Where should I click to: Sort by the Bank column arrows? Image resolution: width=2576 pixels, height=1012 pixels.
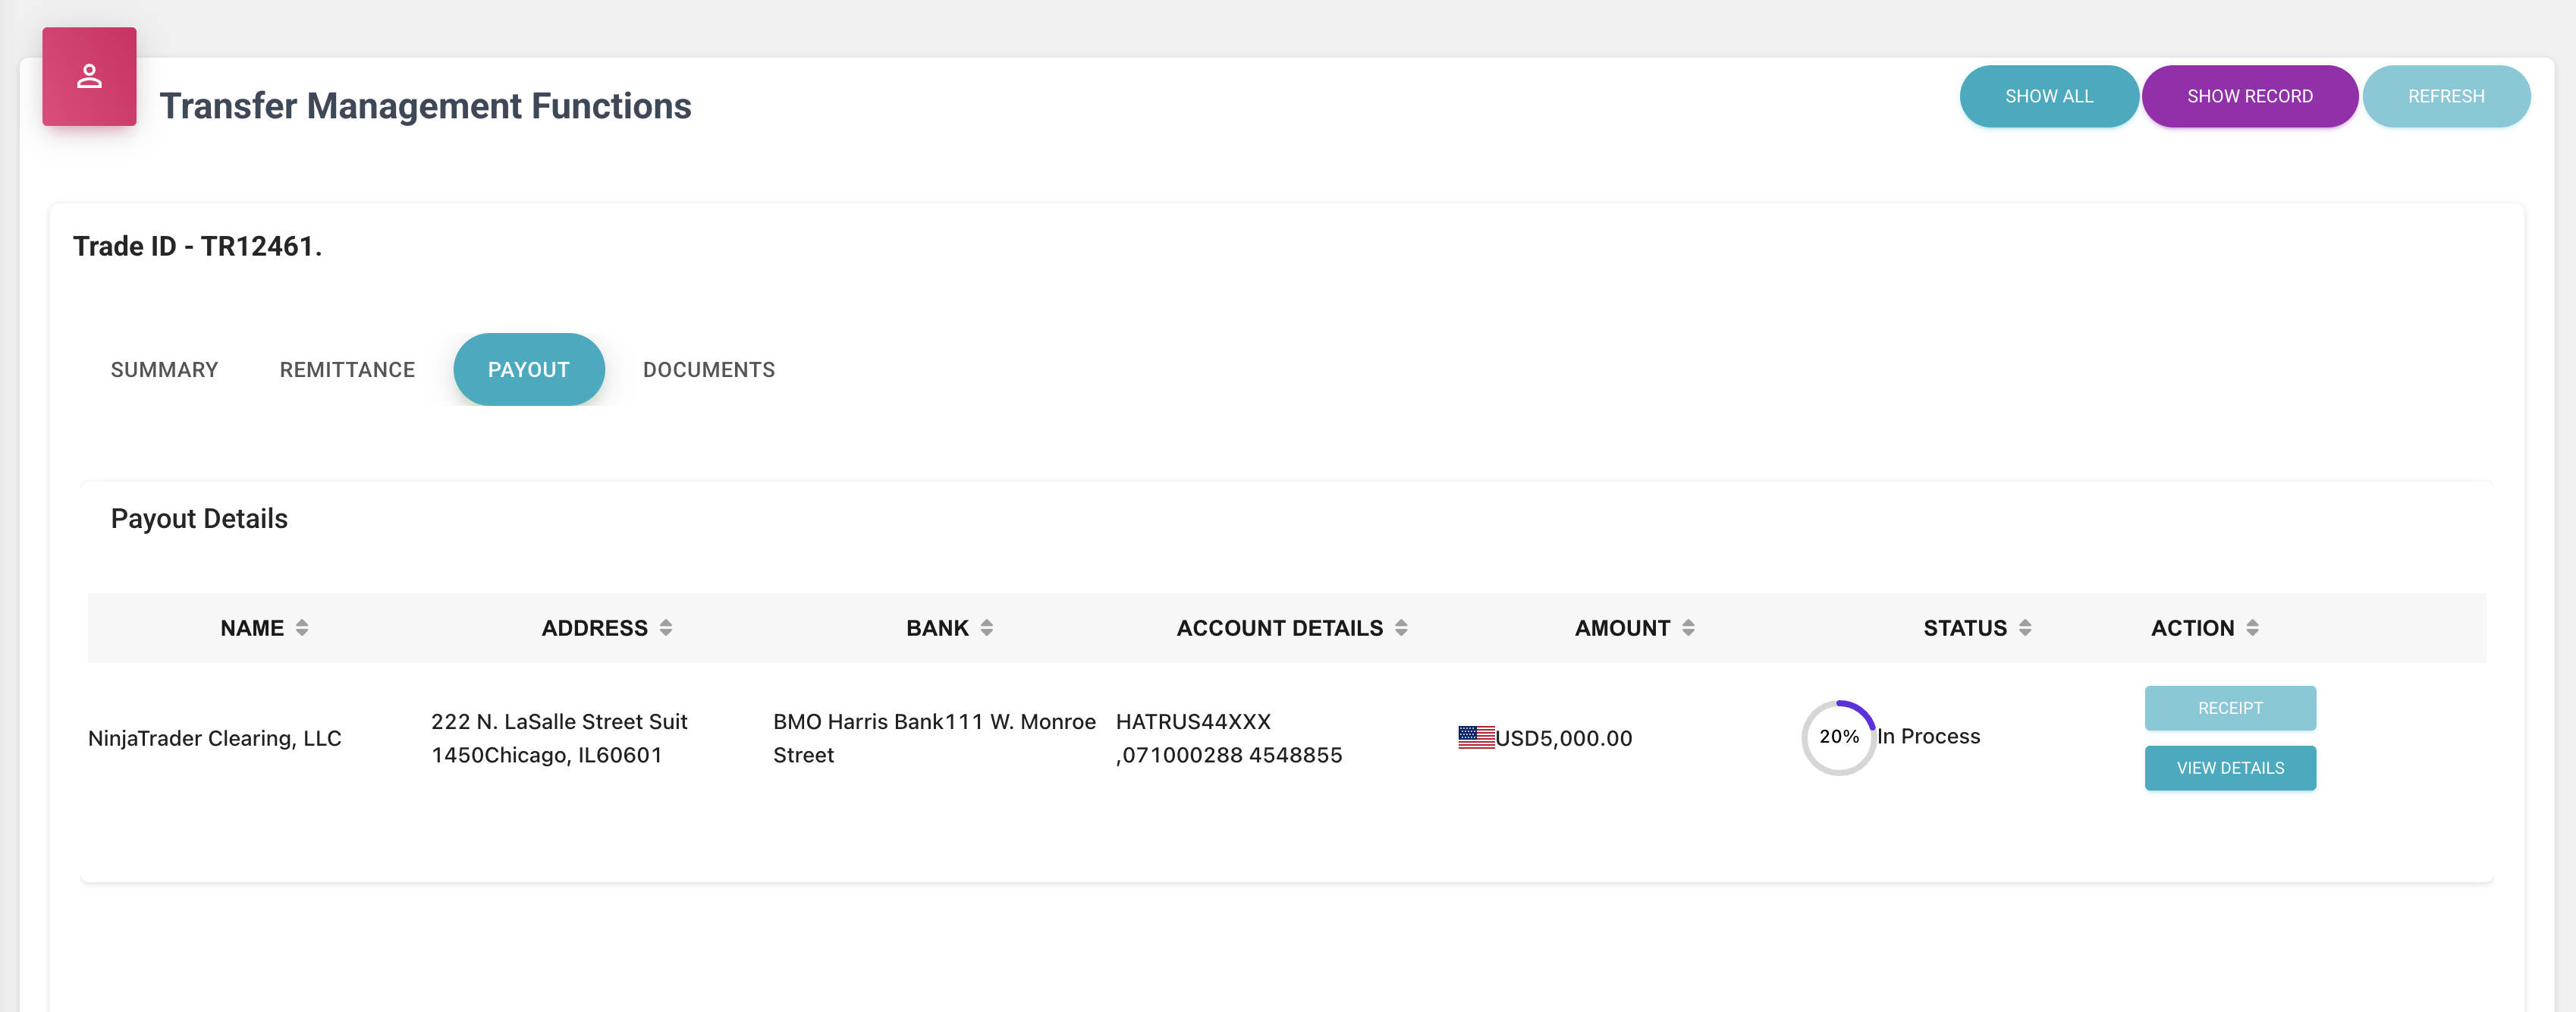987,628
